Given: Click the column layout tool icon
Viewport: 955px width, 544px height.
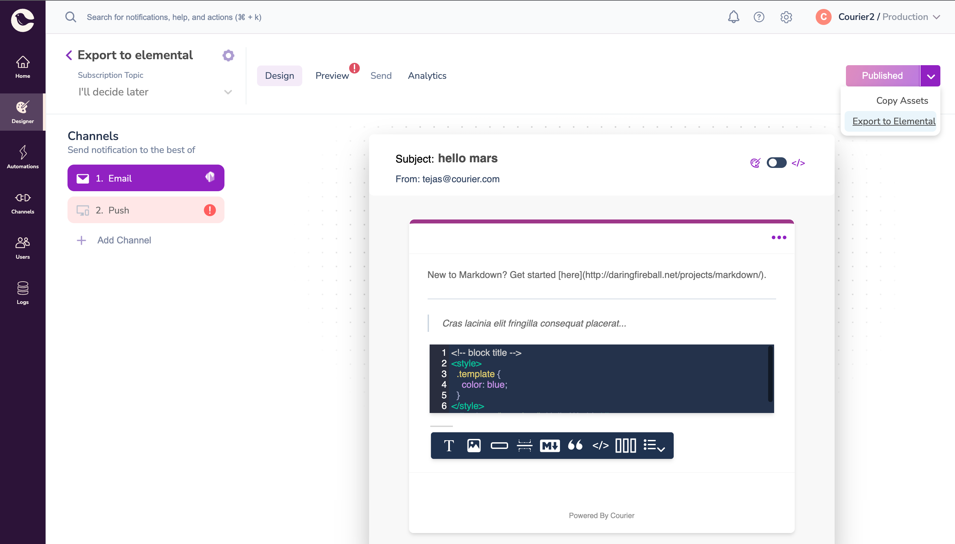Looking at the screenshot, I should [x=626, y=445].
